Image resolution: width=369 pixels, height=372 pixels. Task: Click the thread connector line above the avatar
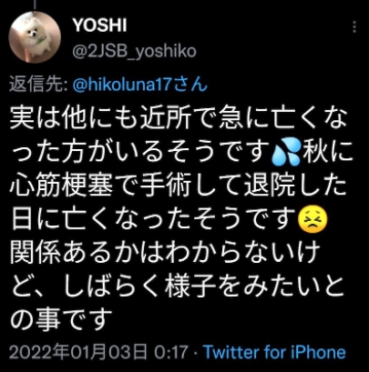click(35, 5)
